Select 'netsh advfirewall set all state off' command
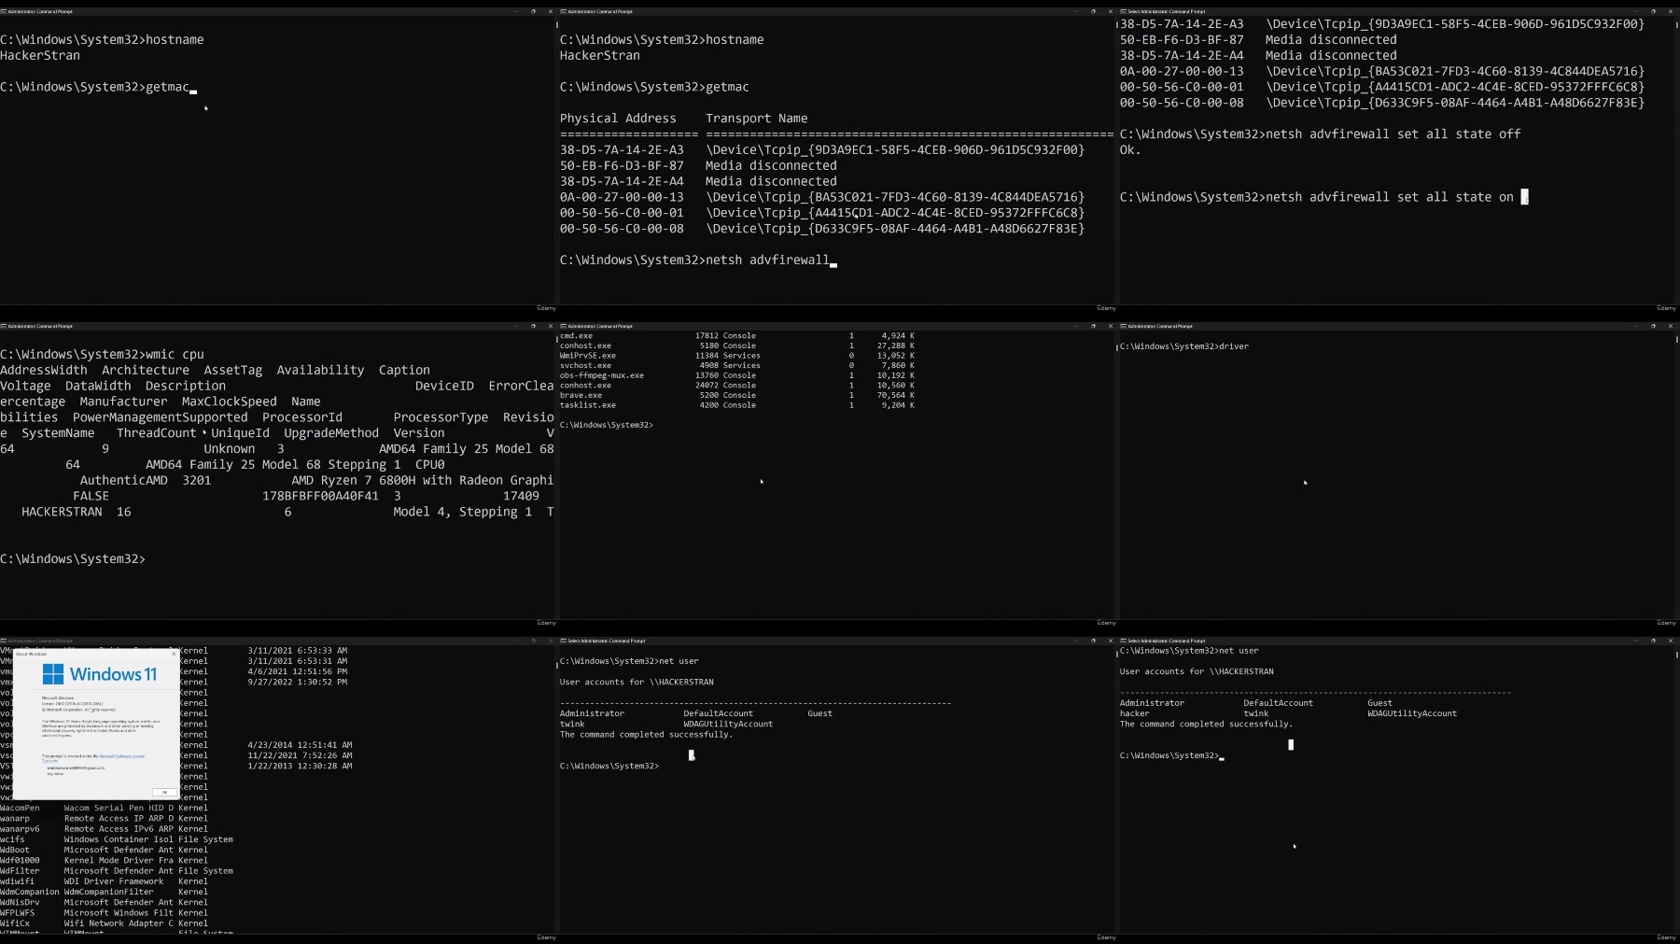The image size is (1680, 944). point(1393,134)
